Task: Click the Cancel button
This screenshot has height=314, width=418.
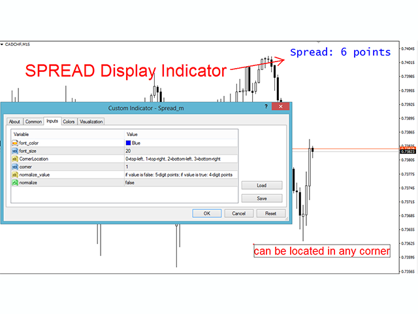Action: click(x=238, y=213)
